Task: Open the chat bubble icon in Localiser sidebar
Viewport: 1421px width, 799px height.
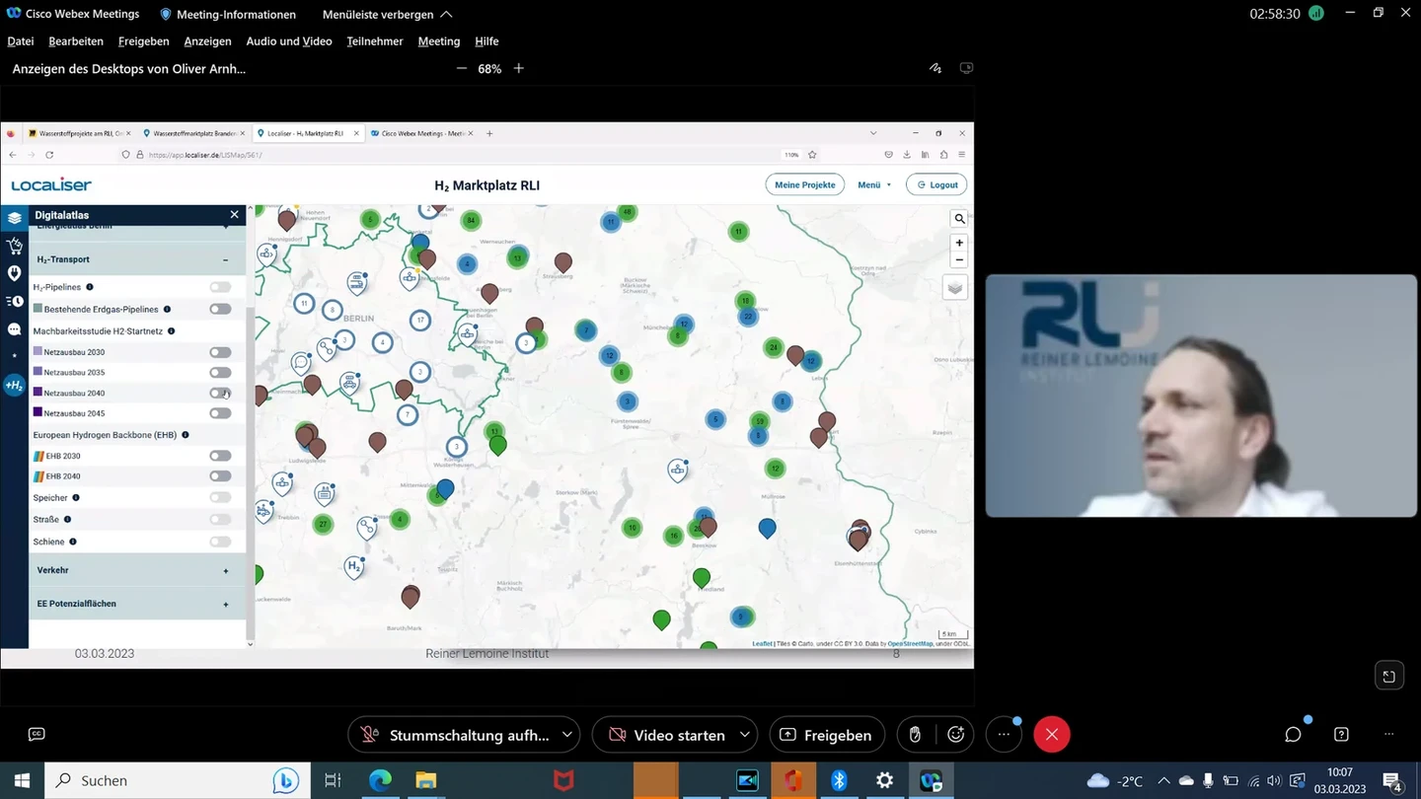Action: coord(14,329)
